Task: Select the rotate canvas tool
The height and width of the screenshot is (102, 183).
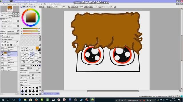Action: (x=27, y=50)
